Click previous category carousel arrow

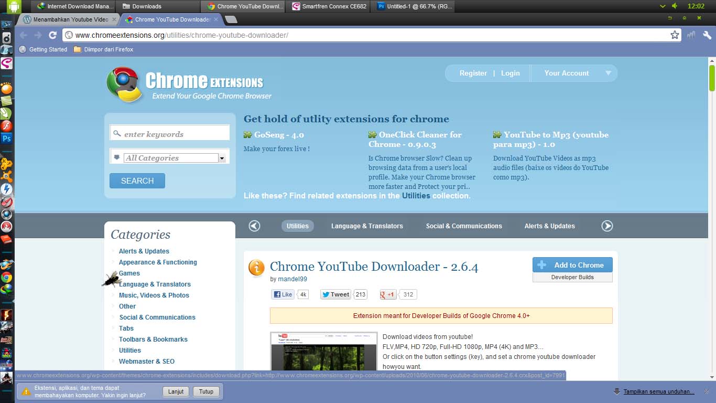click(x=254, y=226)
